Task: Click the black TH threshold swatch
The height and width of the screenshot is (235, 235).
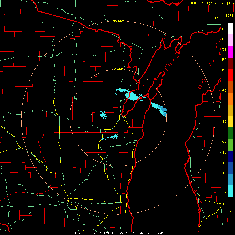Action: 231,203
